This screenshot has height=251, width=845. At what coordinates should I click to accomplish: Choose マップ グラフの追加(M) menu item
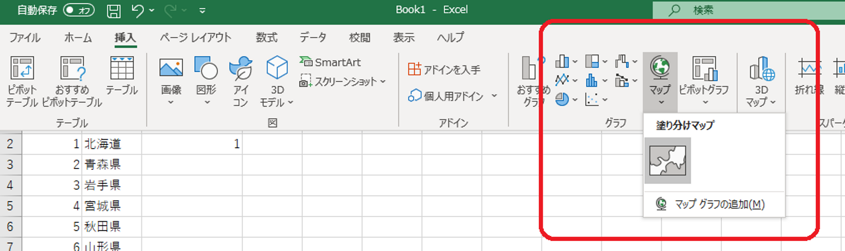[x=714, y=204]
